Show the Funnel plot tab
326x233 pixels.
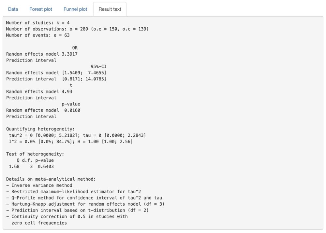(x=75, y=9)
